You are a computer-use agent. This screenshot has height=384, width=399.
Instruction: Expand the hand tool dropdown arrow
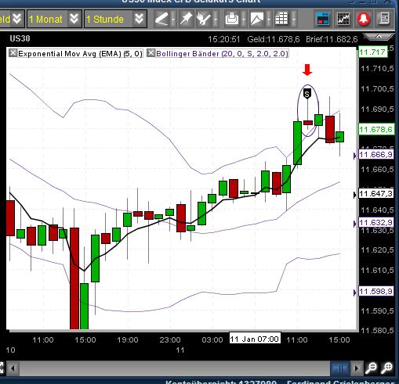pos(216,20)
